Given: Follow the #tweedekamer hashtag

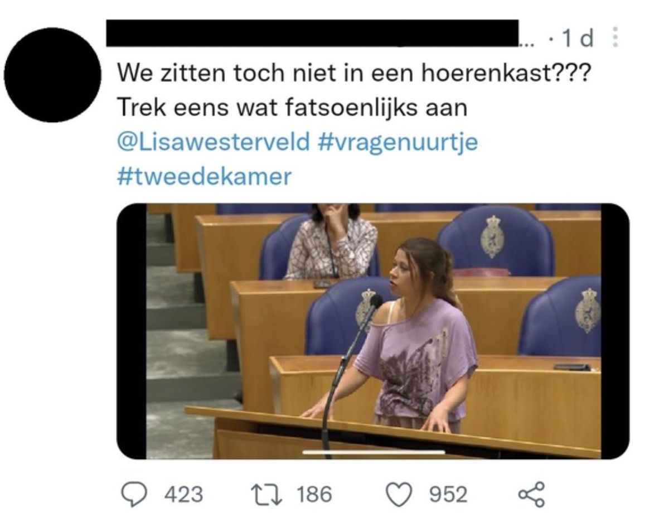Looking at the screenshot, I should 205,176.
